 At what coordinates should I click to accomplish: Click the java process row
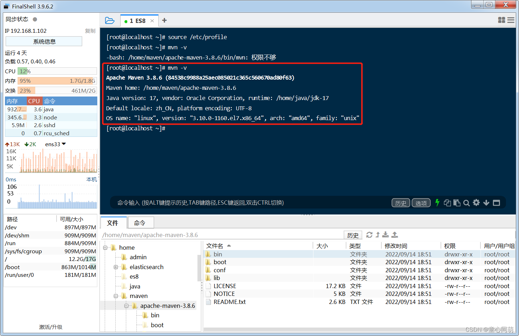[51, 109]
